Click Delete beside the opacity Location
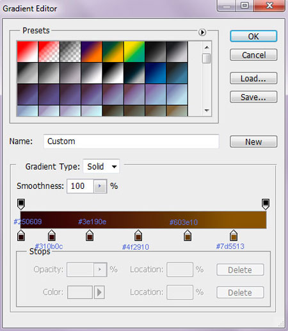This screenshot has width=288, height=331. tap(240, 270)
